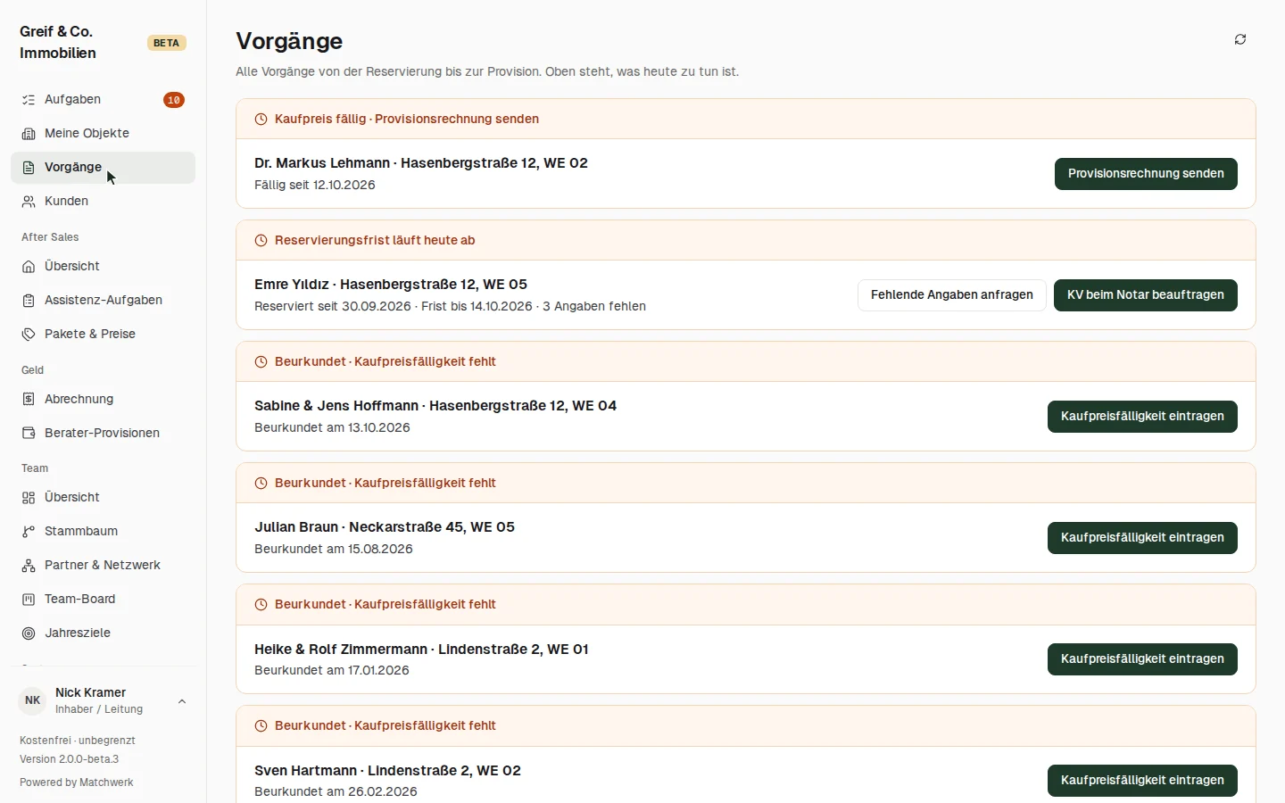Click the Aufgaben badge showing 10
This screenshot has height=803, width=1285.
tap(174, 100)
